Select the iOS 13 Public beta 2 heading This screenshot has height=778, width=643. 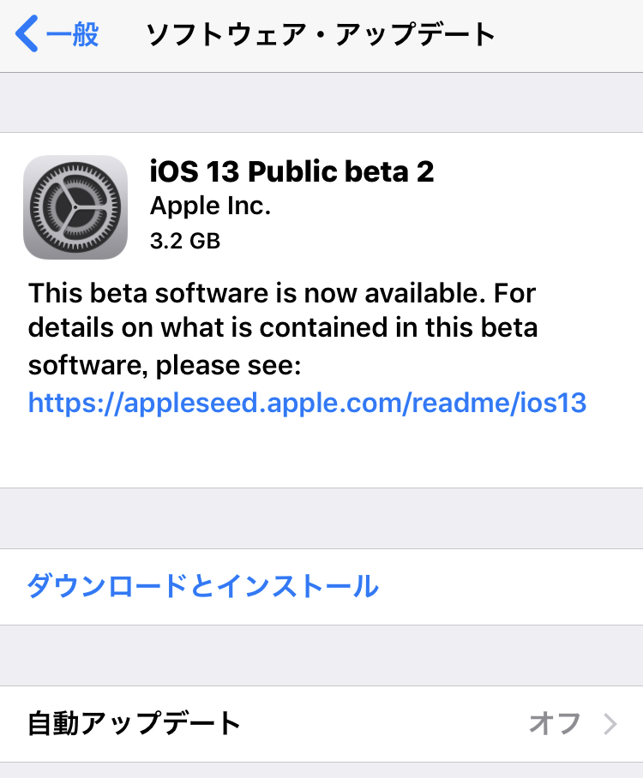[x=291, y=172]
